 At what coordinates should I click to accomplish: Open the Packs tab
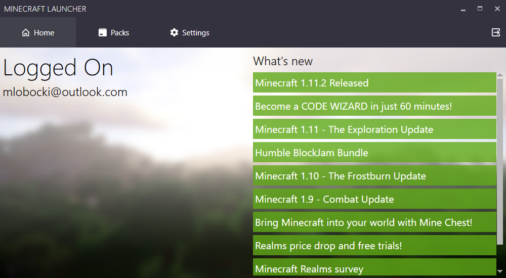113,32
